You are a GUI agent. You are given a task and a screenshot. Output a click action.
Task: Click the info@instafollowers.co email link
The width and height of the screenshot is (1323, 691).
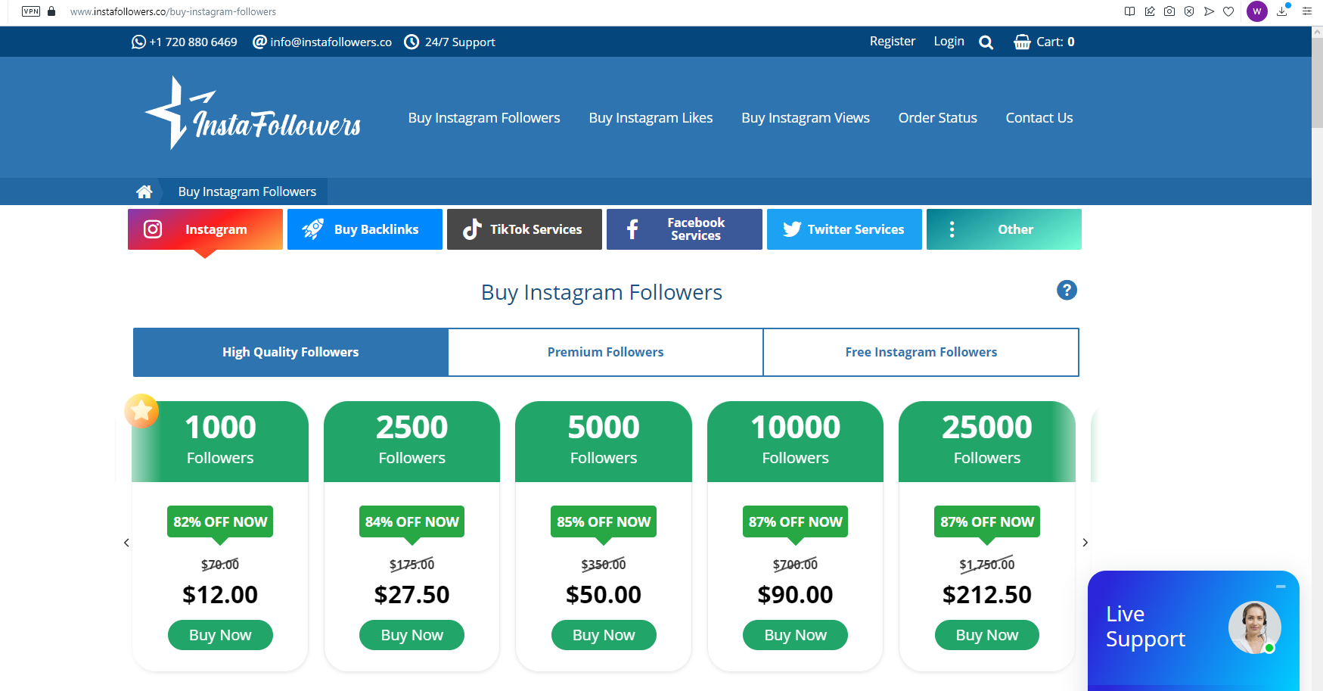[331, 42]
